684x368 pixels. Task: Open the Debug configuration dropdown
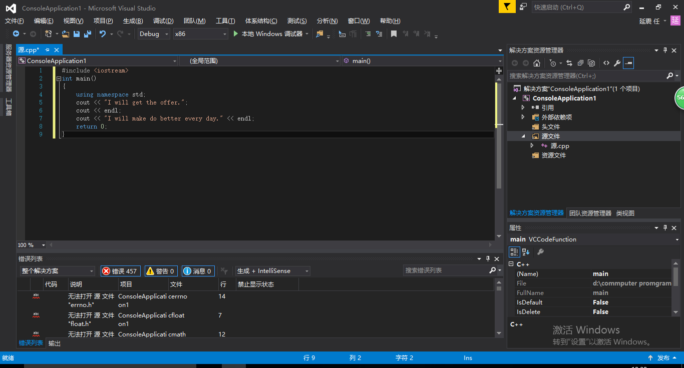tap(153, 34)
